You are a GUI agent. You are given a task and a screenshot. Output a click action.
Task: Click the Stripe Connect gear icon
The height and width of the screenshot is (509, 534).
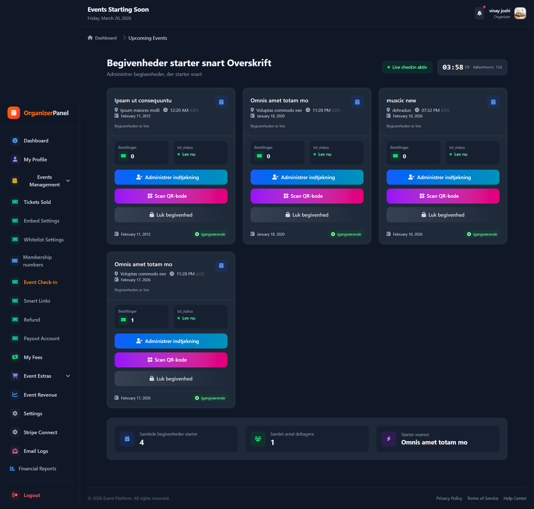tap(15, 433)
